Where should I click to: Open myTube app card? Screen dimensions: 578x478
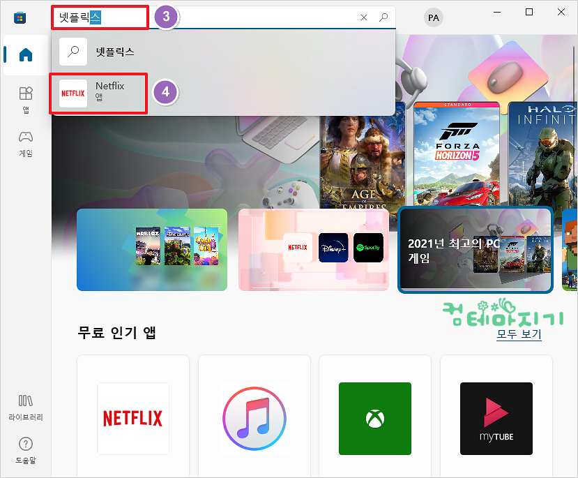(x=496, y=416)
